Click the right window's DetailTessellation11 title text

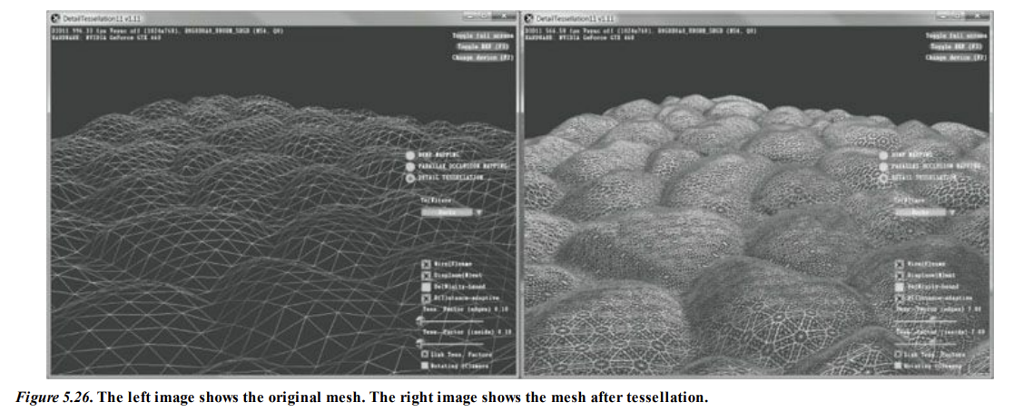point(575,19)
